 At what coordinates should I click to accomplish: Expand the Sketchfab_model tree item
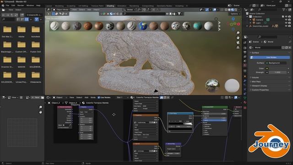[247, 26]
